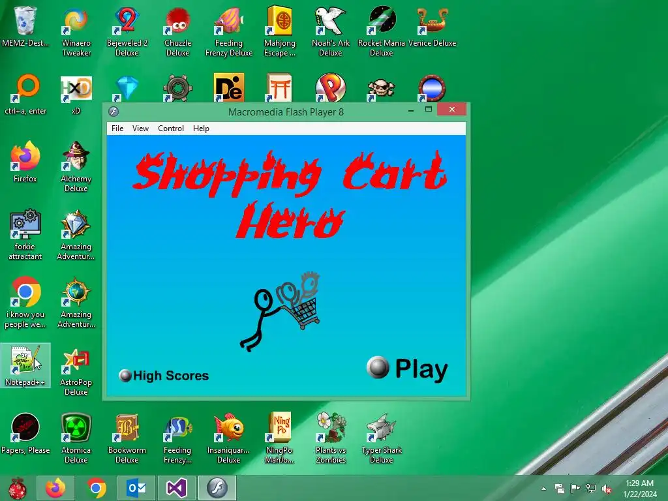Select the Notepad++ desktop shortcut
This screenshot has width=668, height=501.
[x=25, y=365]
